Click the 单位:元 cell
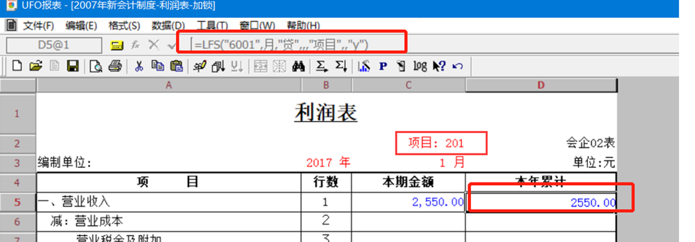Viewport: 695px width, 242px height. point(594,163)
